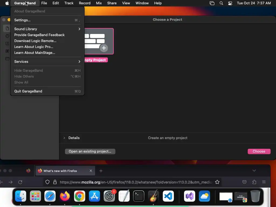Open the Record menu
Screen dimensions: 276x207
pyautogui.click(x=85, y=3)
